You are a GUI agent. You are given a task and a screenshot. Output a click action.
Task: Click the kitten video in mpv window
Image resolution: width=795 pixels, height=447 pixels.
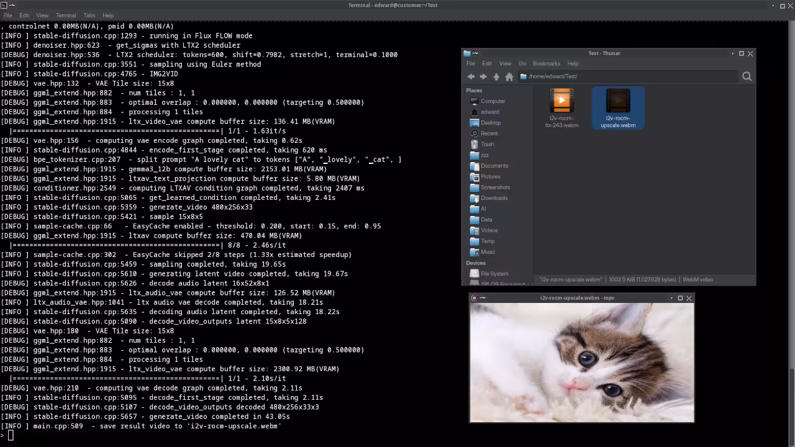pos(582,363)
